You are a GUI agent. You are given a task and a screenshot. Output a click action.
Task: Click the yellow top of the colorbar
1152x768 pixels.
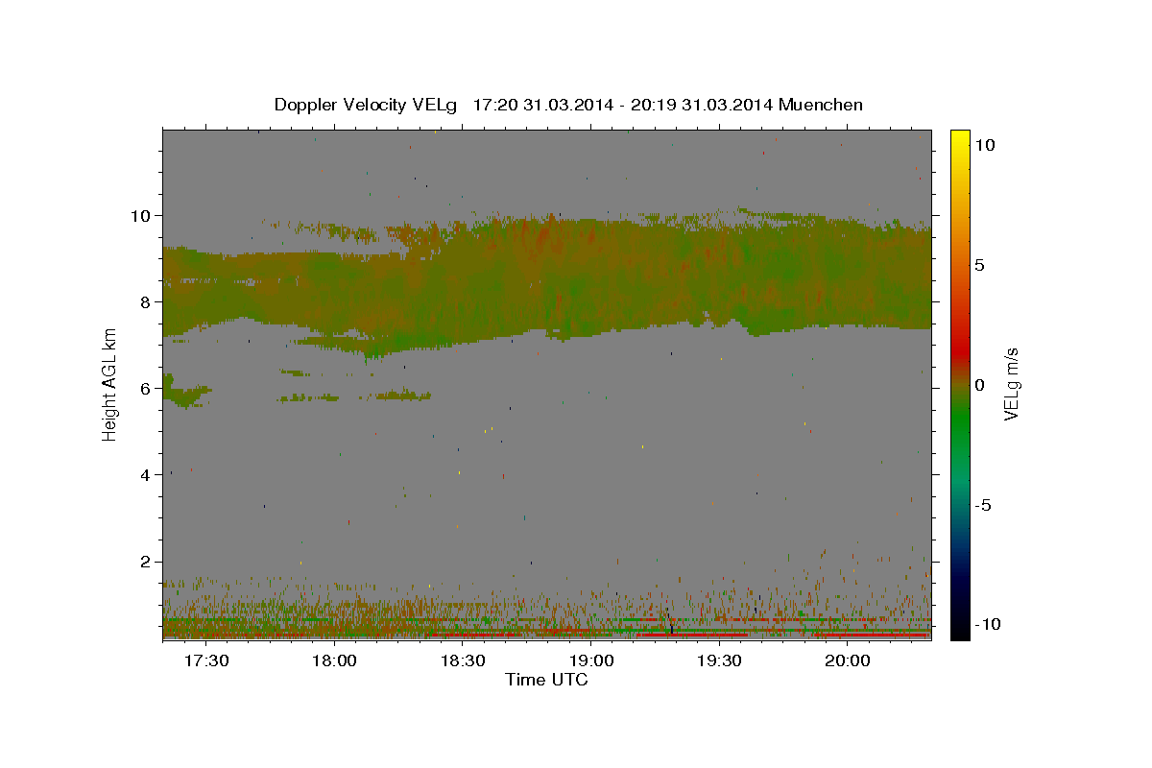pyautogui.click(x=960, y=136)
